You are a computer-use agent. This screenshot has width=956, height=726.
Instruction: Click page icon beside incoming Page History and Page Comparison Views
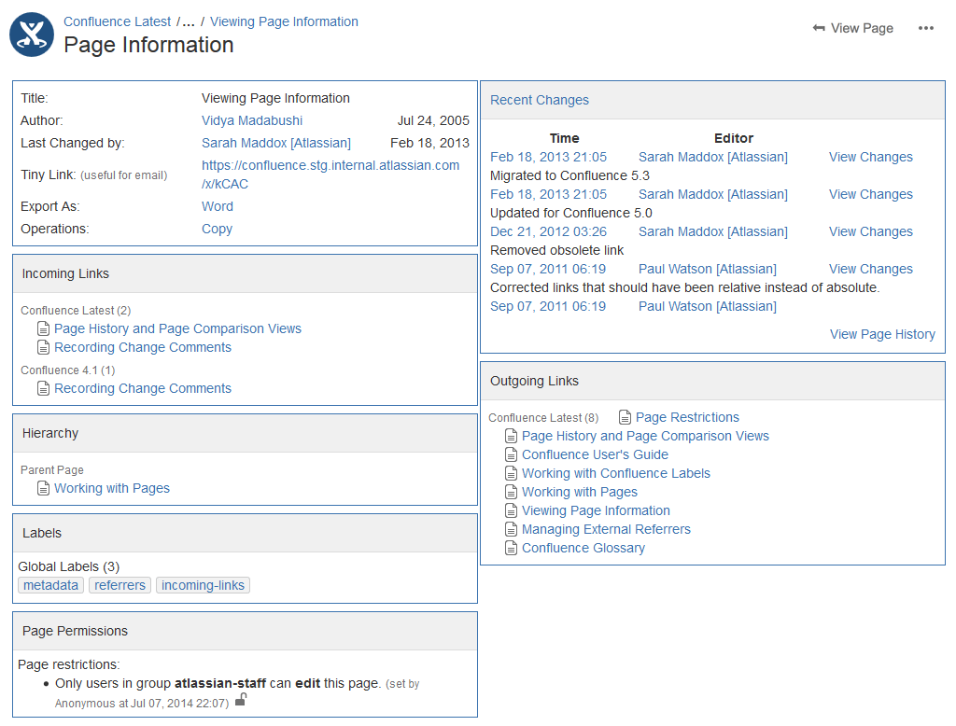tap(43, 328)
